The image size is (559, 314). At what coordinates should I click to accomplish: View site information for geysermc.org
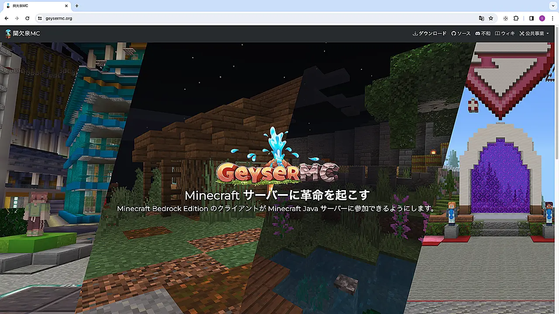pos(40,18)
